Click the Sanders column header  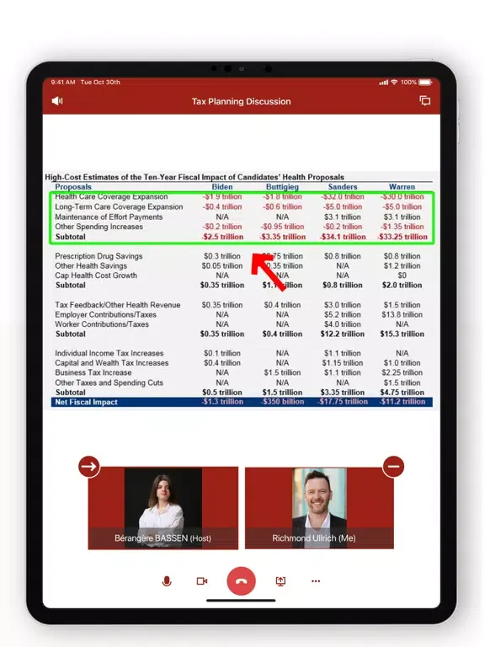coord(343,187)
